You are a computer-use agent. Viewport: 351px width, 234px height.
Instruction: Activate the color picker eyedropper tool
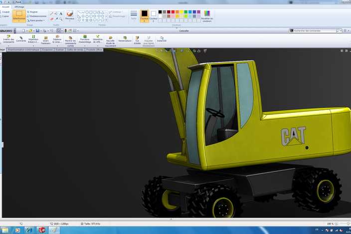(56, 19)
